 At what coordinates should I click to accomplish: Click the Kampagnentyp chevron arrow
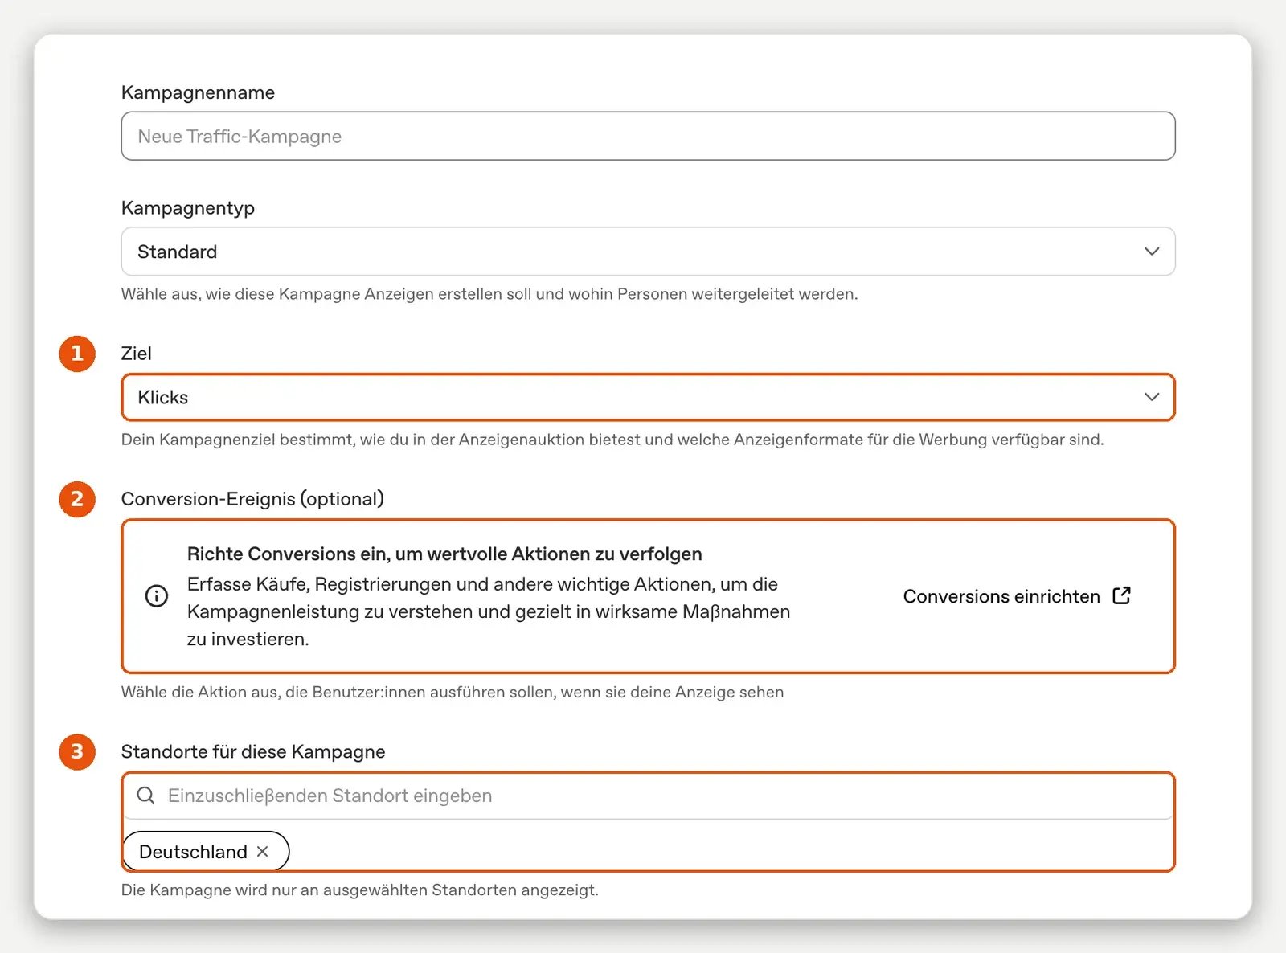[1152, 252]
